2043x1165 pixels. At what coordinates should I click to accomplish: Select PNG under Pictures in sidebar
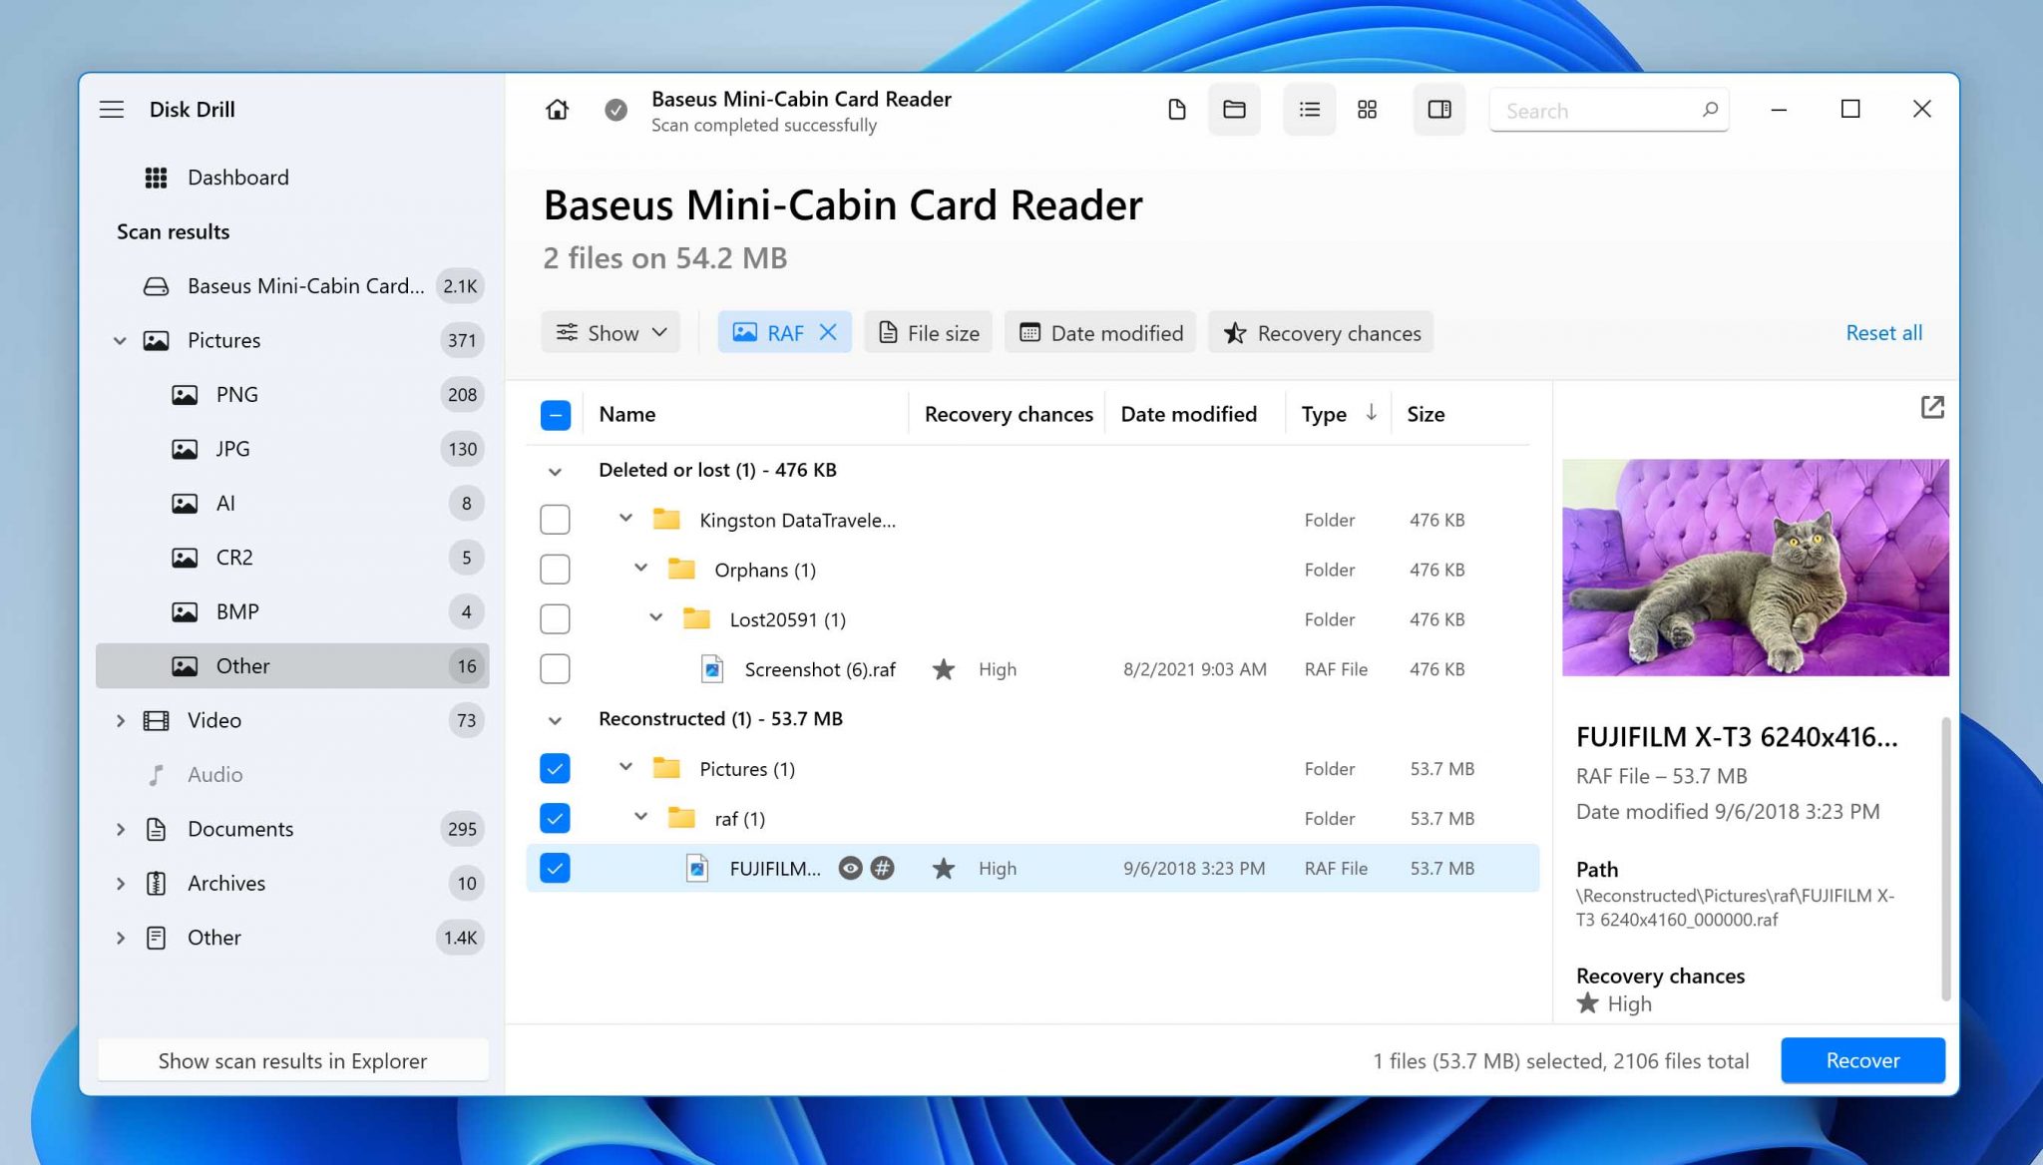tap(236, 395)
